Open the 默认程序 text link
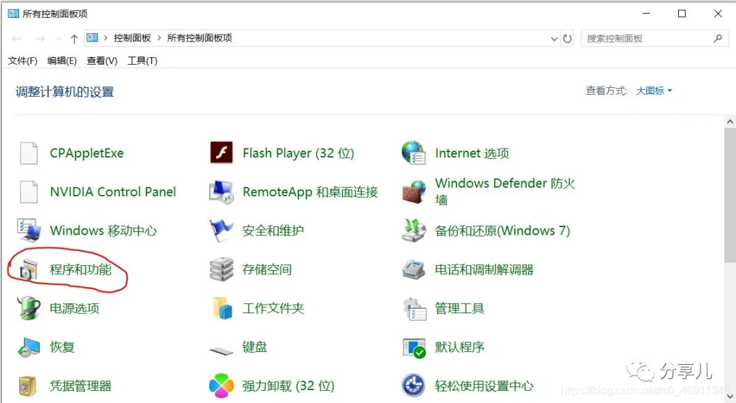The height and width of the screenshot is (403, 736). coord(459,347)
